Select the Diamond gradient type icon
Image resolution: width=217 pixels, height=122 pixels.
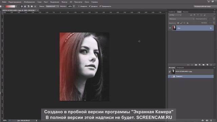point(35,6)
